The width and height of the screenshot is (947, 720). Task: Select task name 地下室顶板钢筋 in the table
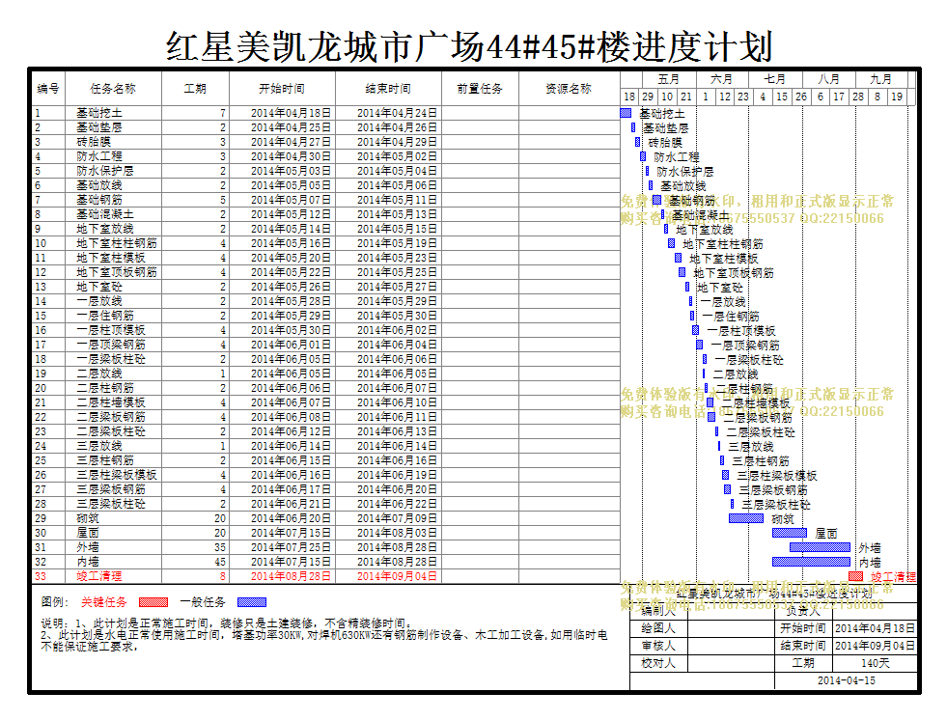click(x=117, y=272)
